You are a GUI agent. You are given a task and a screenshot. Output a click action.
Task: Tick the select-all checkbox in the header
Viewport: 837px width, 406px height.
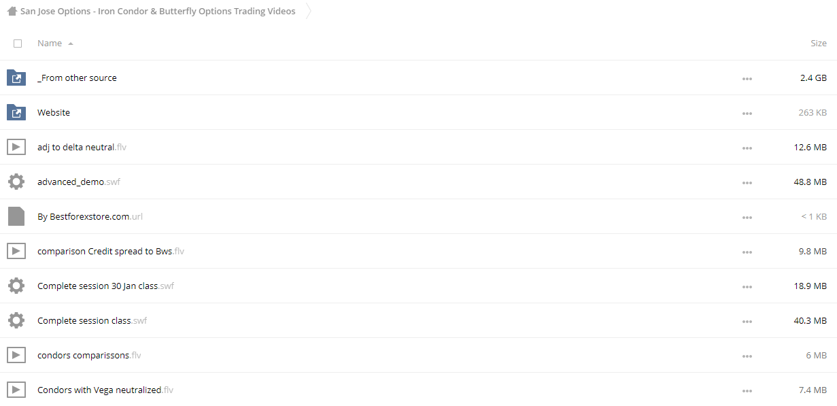pyautogui.click(x=18, y=43)
